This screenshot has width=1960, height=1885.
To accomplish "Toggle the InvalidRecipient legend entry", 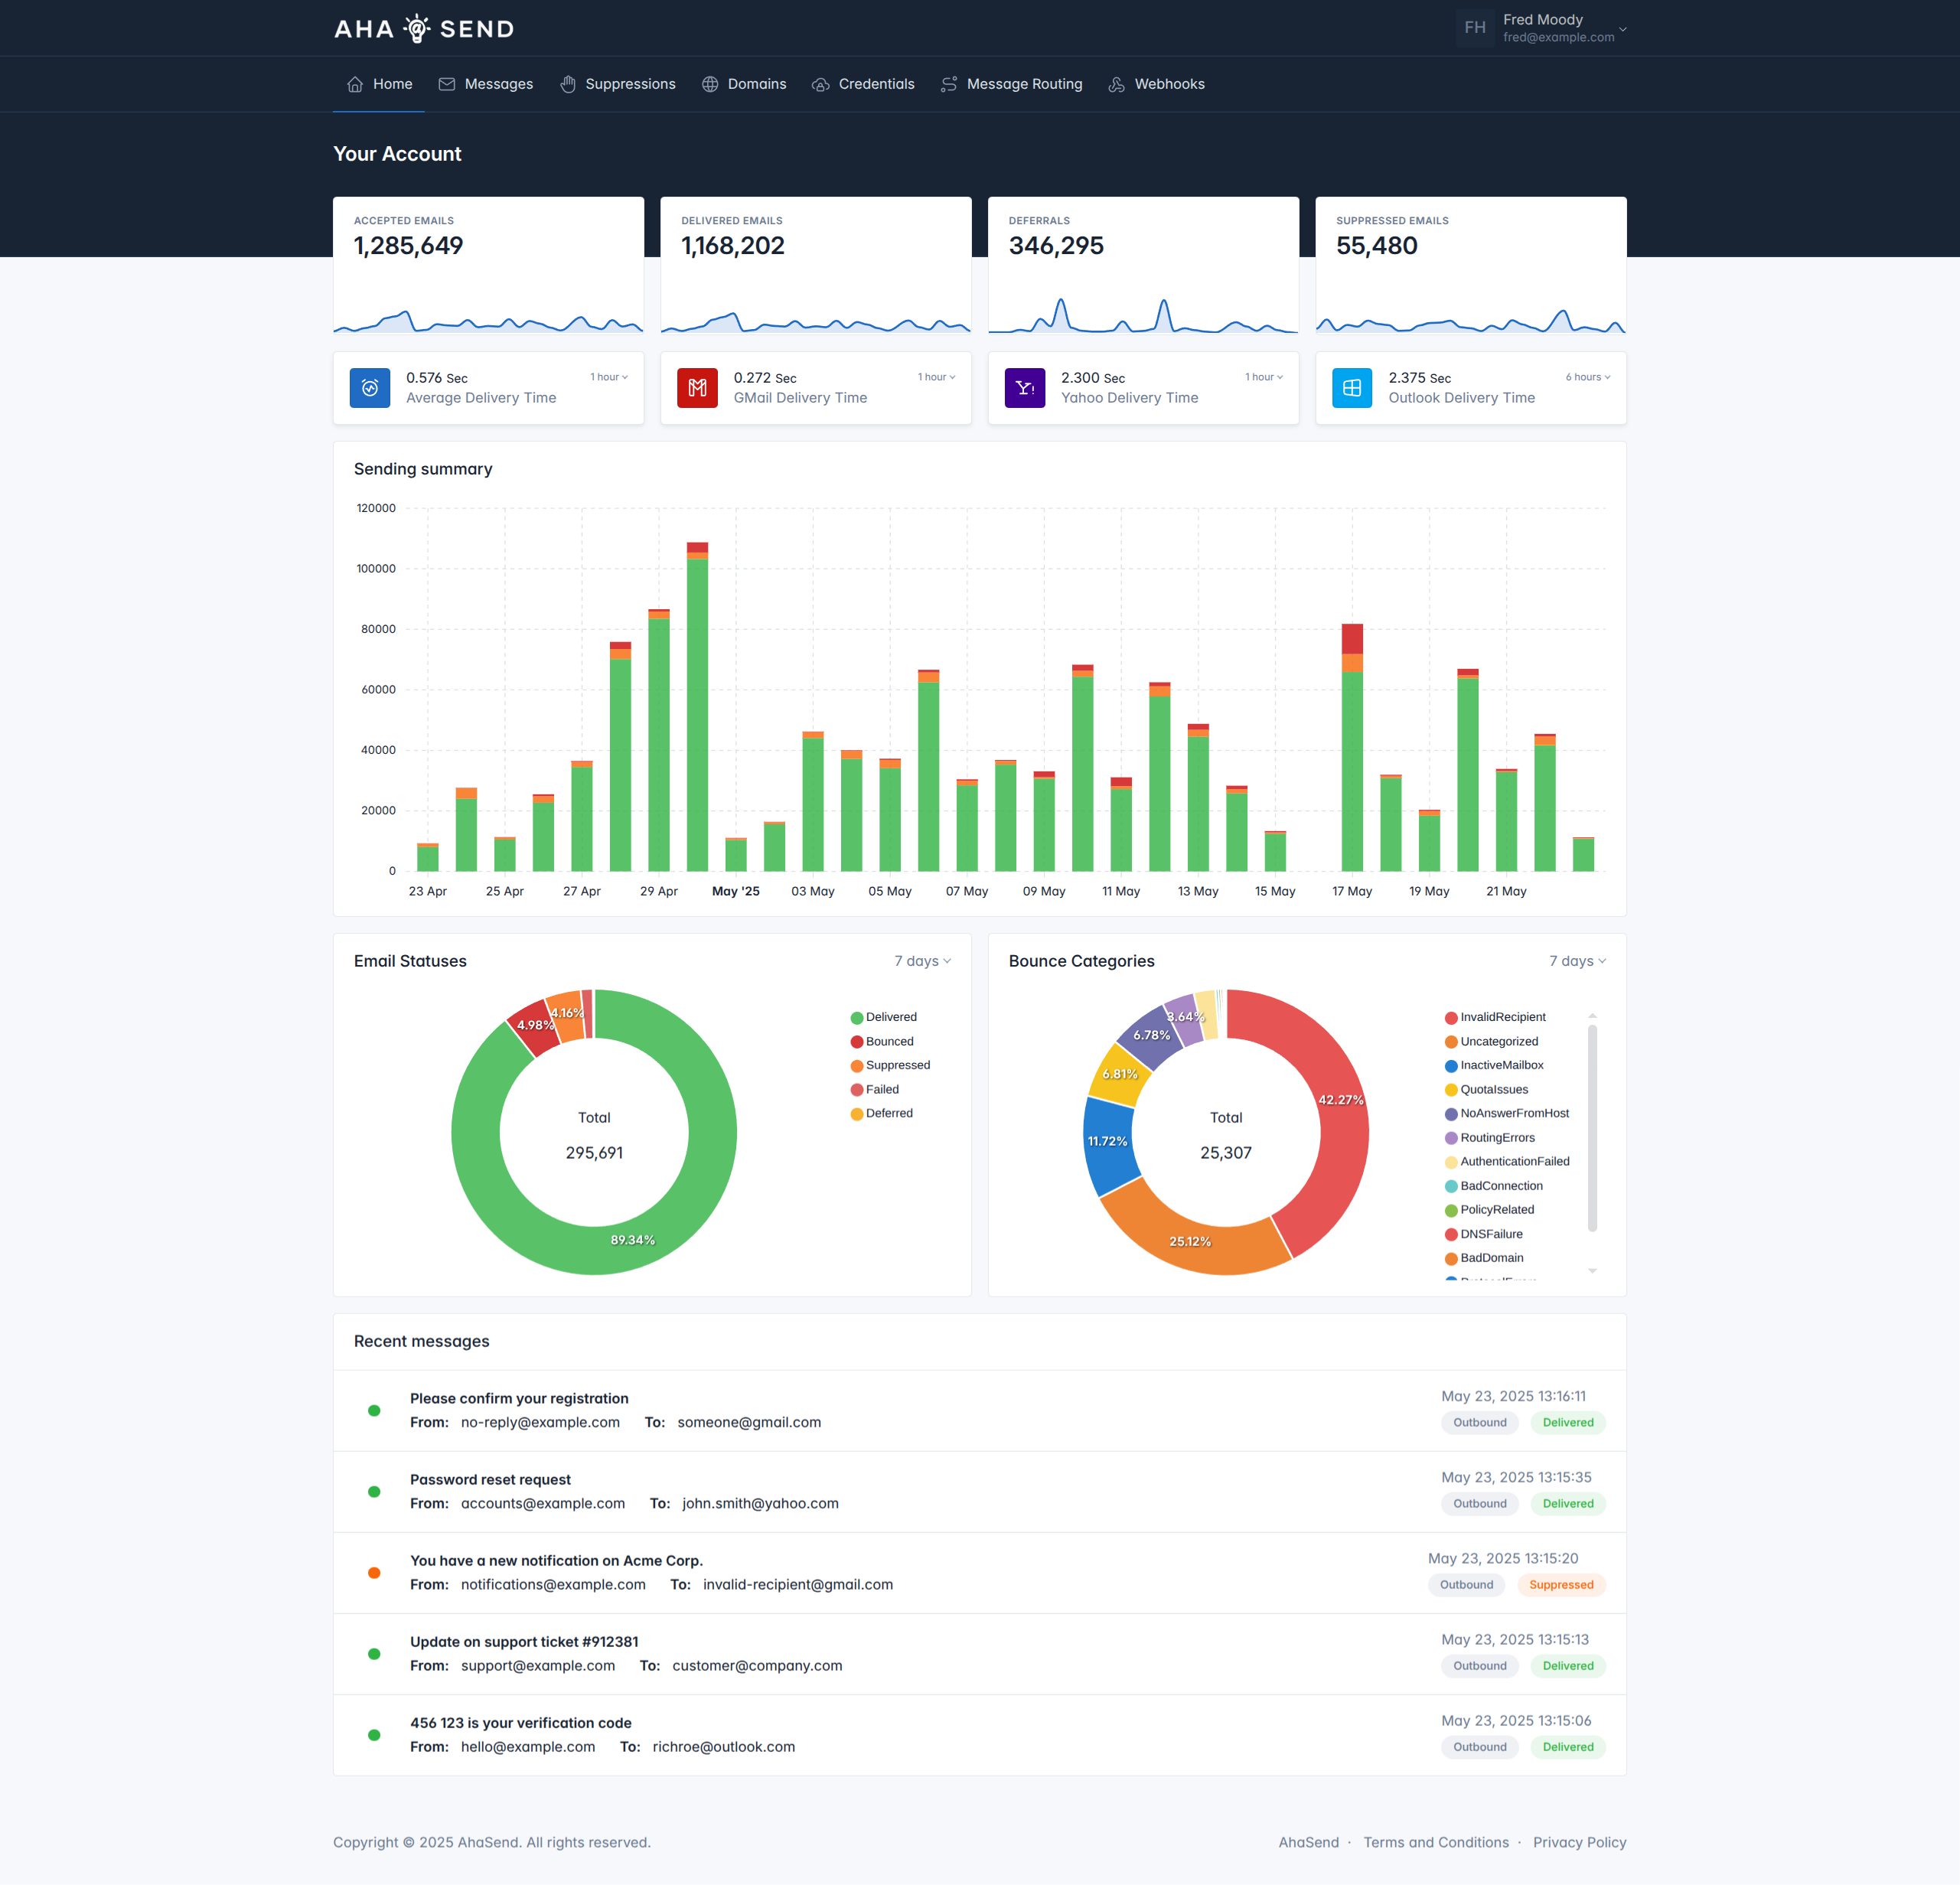I will pyautogui.click(x=1495, y=1017).
